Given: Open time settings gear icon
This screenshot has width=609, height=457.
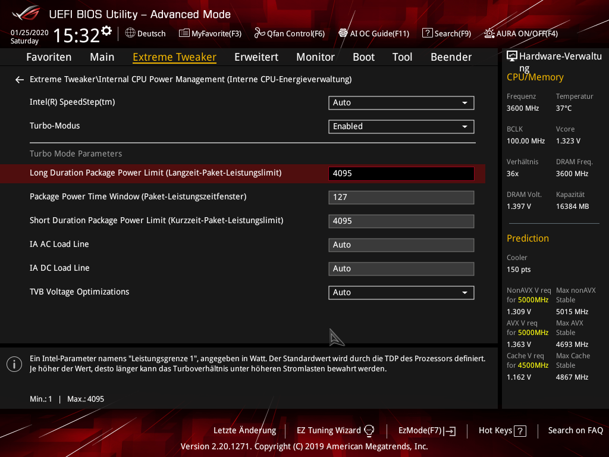Looking at the screenshot, I should [x=106, y=30].
